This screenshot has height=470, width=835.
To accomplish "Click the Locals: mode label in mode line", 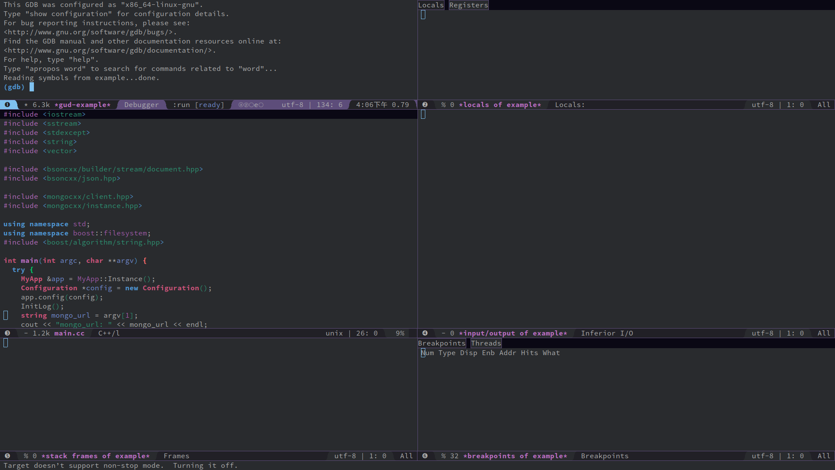I will (x=570, y=105).
